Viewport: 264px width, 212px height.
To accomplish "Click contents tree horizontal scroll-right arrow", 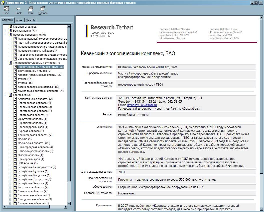I will (x=66, y=206).
